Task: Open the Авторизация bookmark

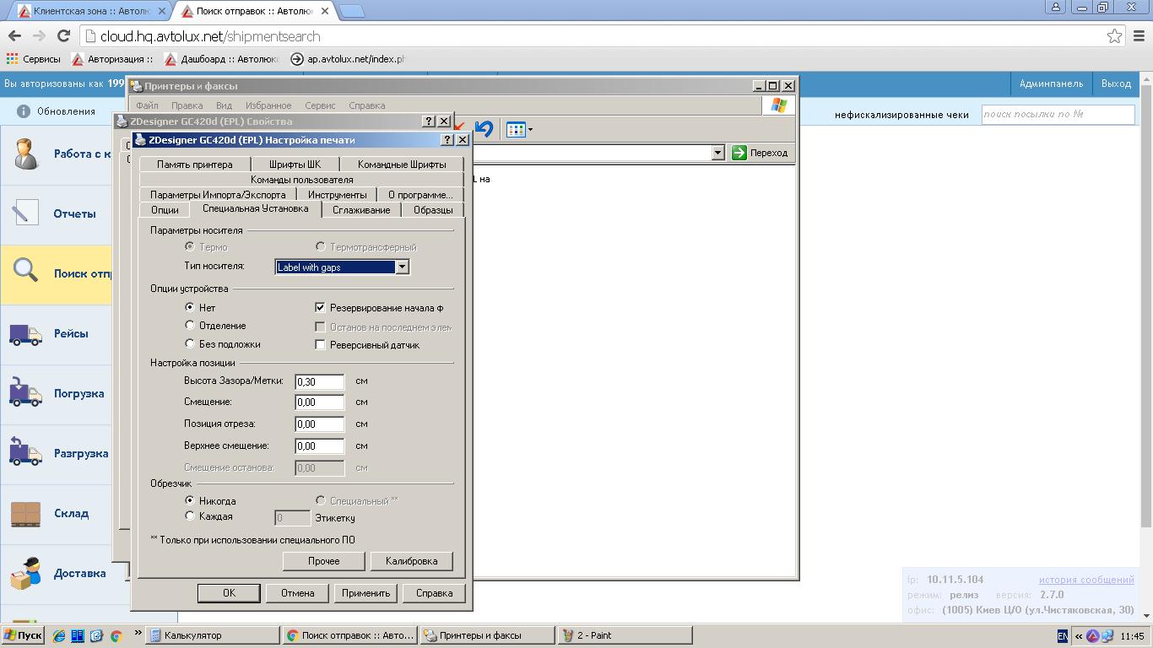Action: pyautogui.click(x=112, y=59)
